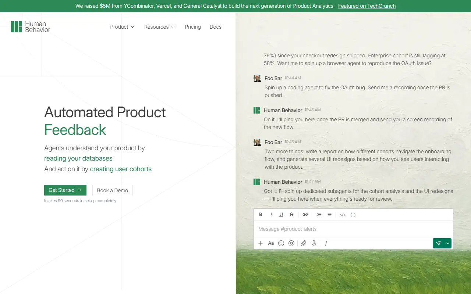Viewport: 471px width, 294px height.
Task: Click the Get Started button
Action: point(65,190)
